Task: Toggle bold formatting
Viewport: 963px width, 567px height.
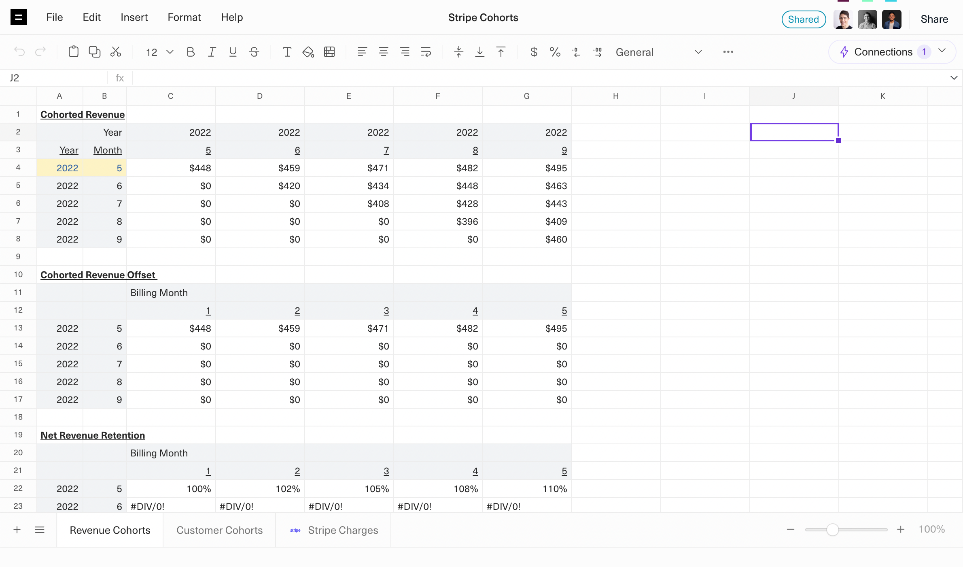Action: tap(191, 52)
